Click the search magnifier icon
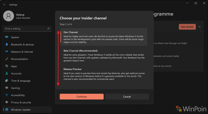The image size is (208, 114). pyautogui.click(x=48, y=28)
